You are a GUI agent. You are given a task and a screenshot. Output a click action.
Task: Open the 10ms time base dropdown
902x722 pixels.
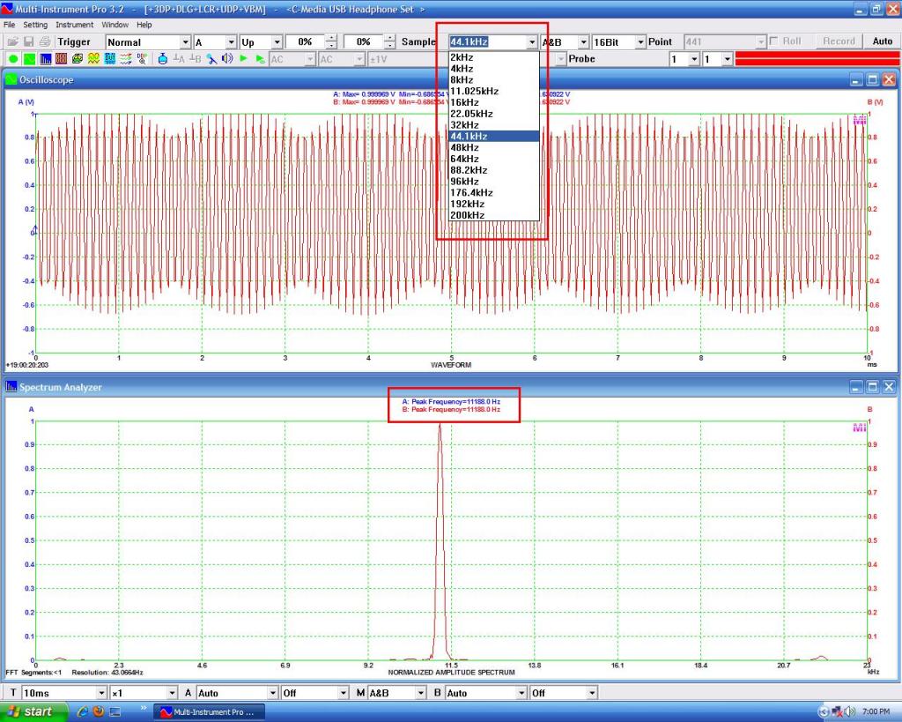[101, 694]
